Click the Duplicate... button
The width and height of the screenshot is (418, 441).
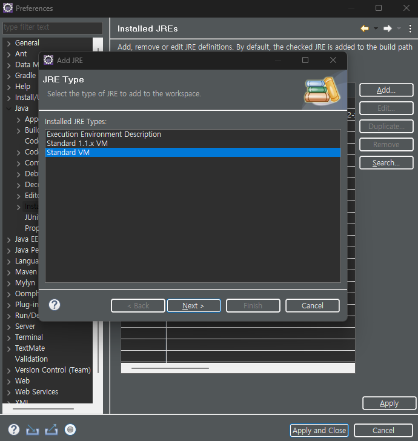click(386, 126)
